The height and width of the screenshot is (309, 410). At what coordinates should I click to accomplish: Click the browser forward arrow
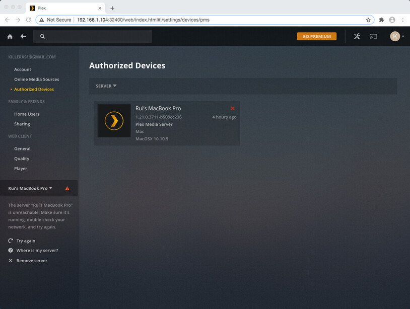[18, 20]
